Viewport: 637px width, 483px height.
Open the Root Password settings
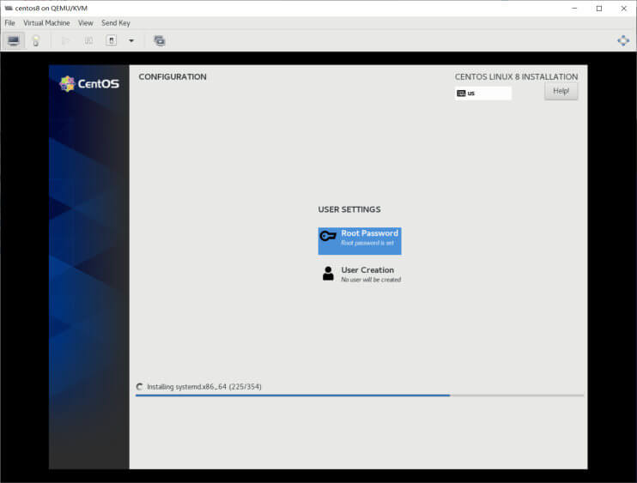[360, 241]
